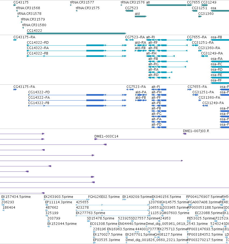The width and height of the screenshot is (229, 244).
Task: Select the osa-RB transcript label
Action: 216,37
